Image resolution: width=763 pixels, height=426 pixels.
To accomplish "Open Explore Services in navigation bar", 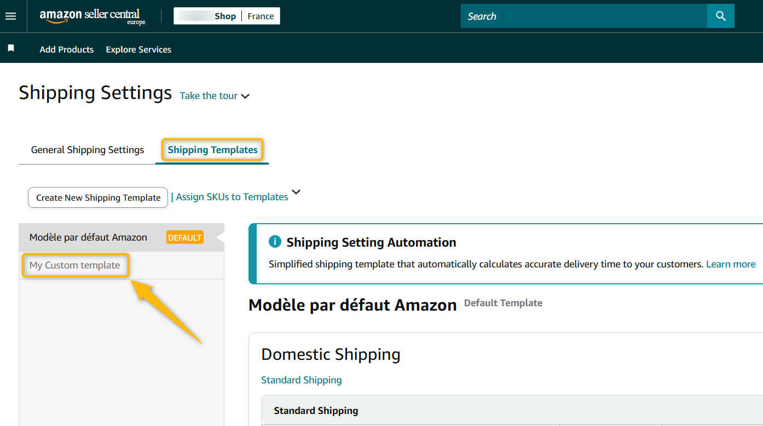I will 138,49.
